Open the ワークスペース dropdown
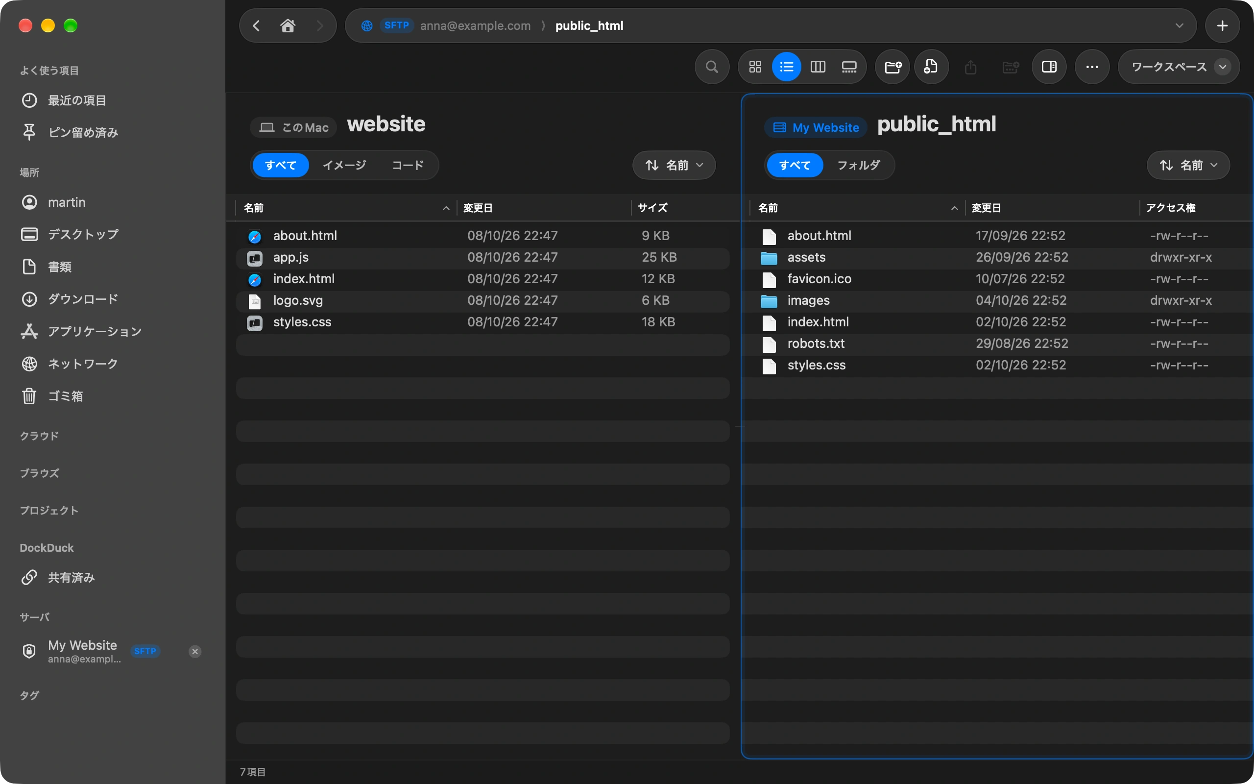1254x784 pixels. [1179, 67]
